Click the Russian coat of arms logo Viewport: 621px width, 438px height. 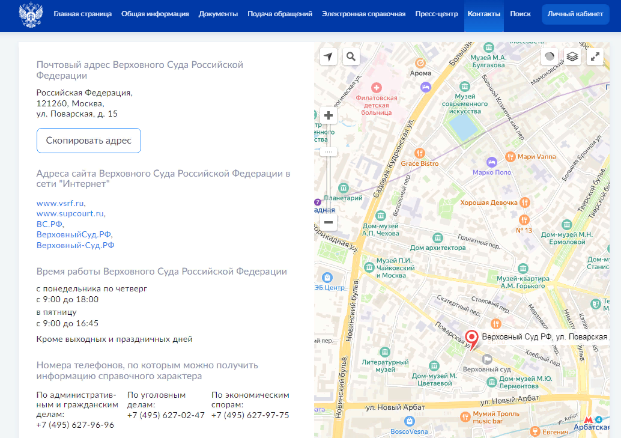(x=31, y=14)
